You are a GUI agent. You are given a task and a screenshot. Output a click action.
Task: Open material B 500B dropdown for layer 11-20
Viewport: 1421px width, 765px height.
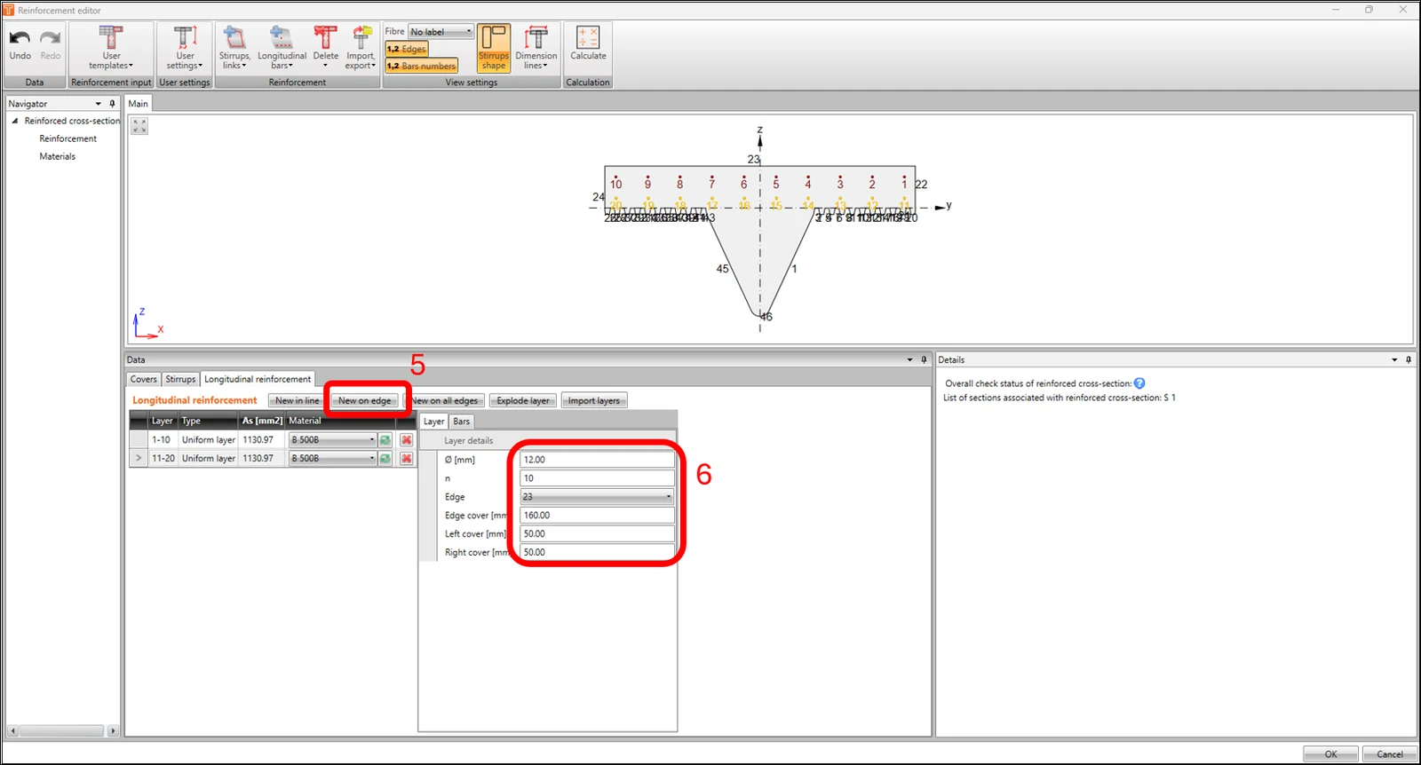point(333,459)
